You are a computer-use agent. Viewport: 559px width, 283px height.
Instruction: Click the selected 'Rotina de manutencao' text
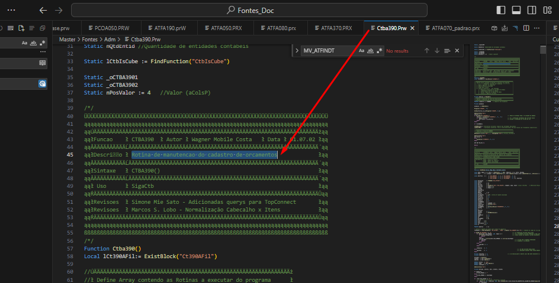coord(204,155)
